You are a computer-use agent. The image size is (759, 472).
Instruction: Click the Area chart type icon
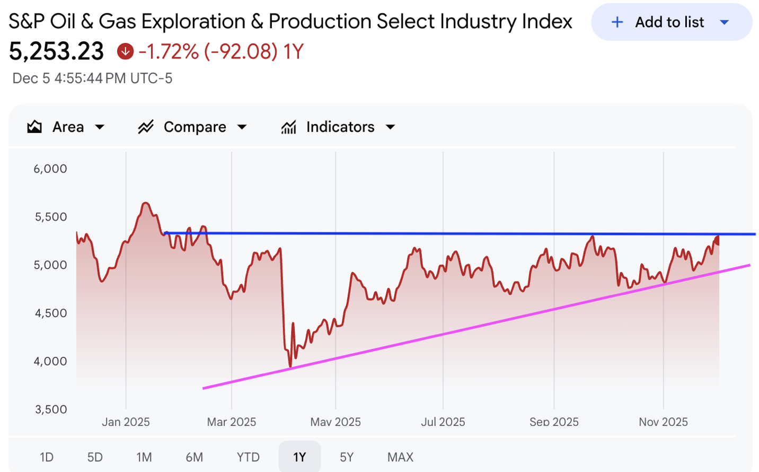click(x=34, y=127)
